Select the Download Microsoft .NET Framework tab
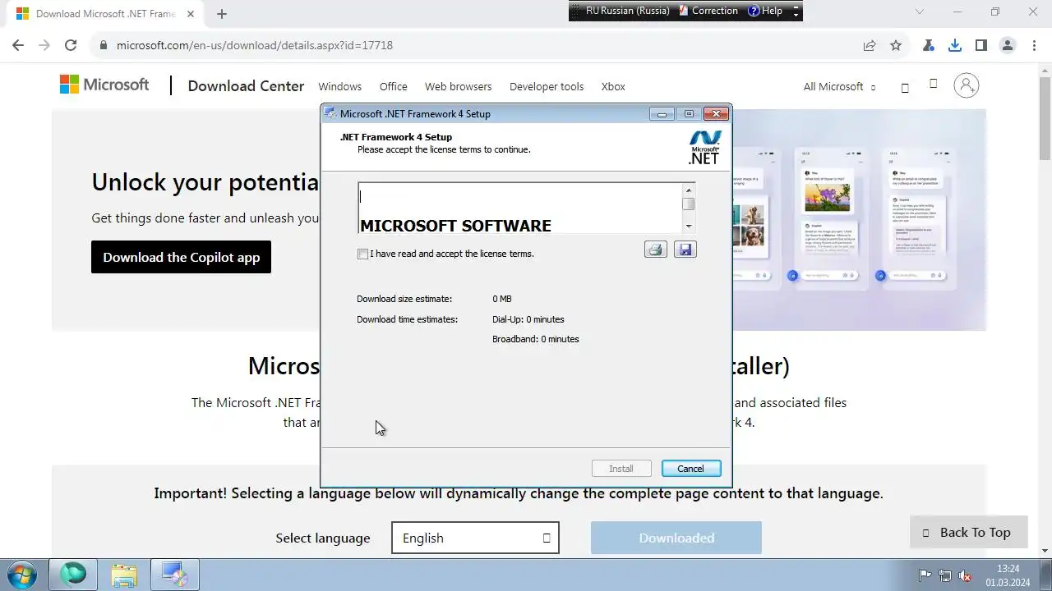 (x=105, y=14)
